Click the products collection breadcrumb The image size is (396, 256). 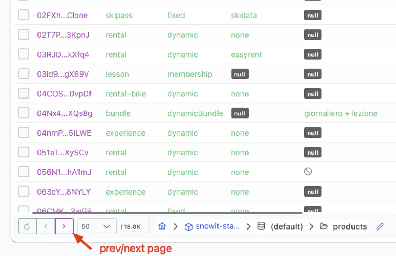click(x=350, y=226)
